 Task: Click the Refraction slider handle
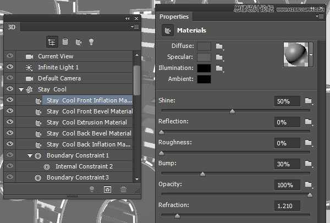click(178, 216)
